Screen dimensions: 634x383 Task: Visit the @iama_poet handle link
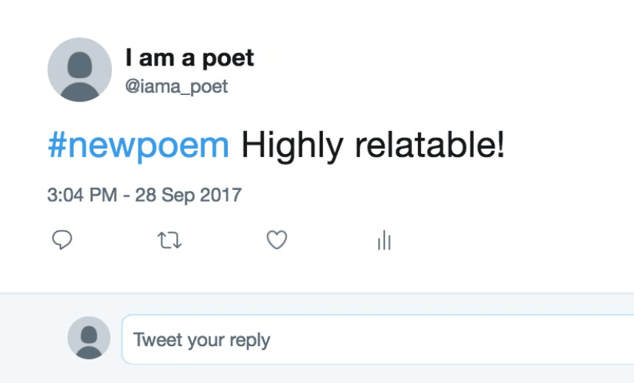tap(176, 87)
